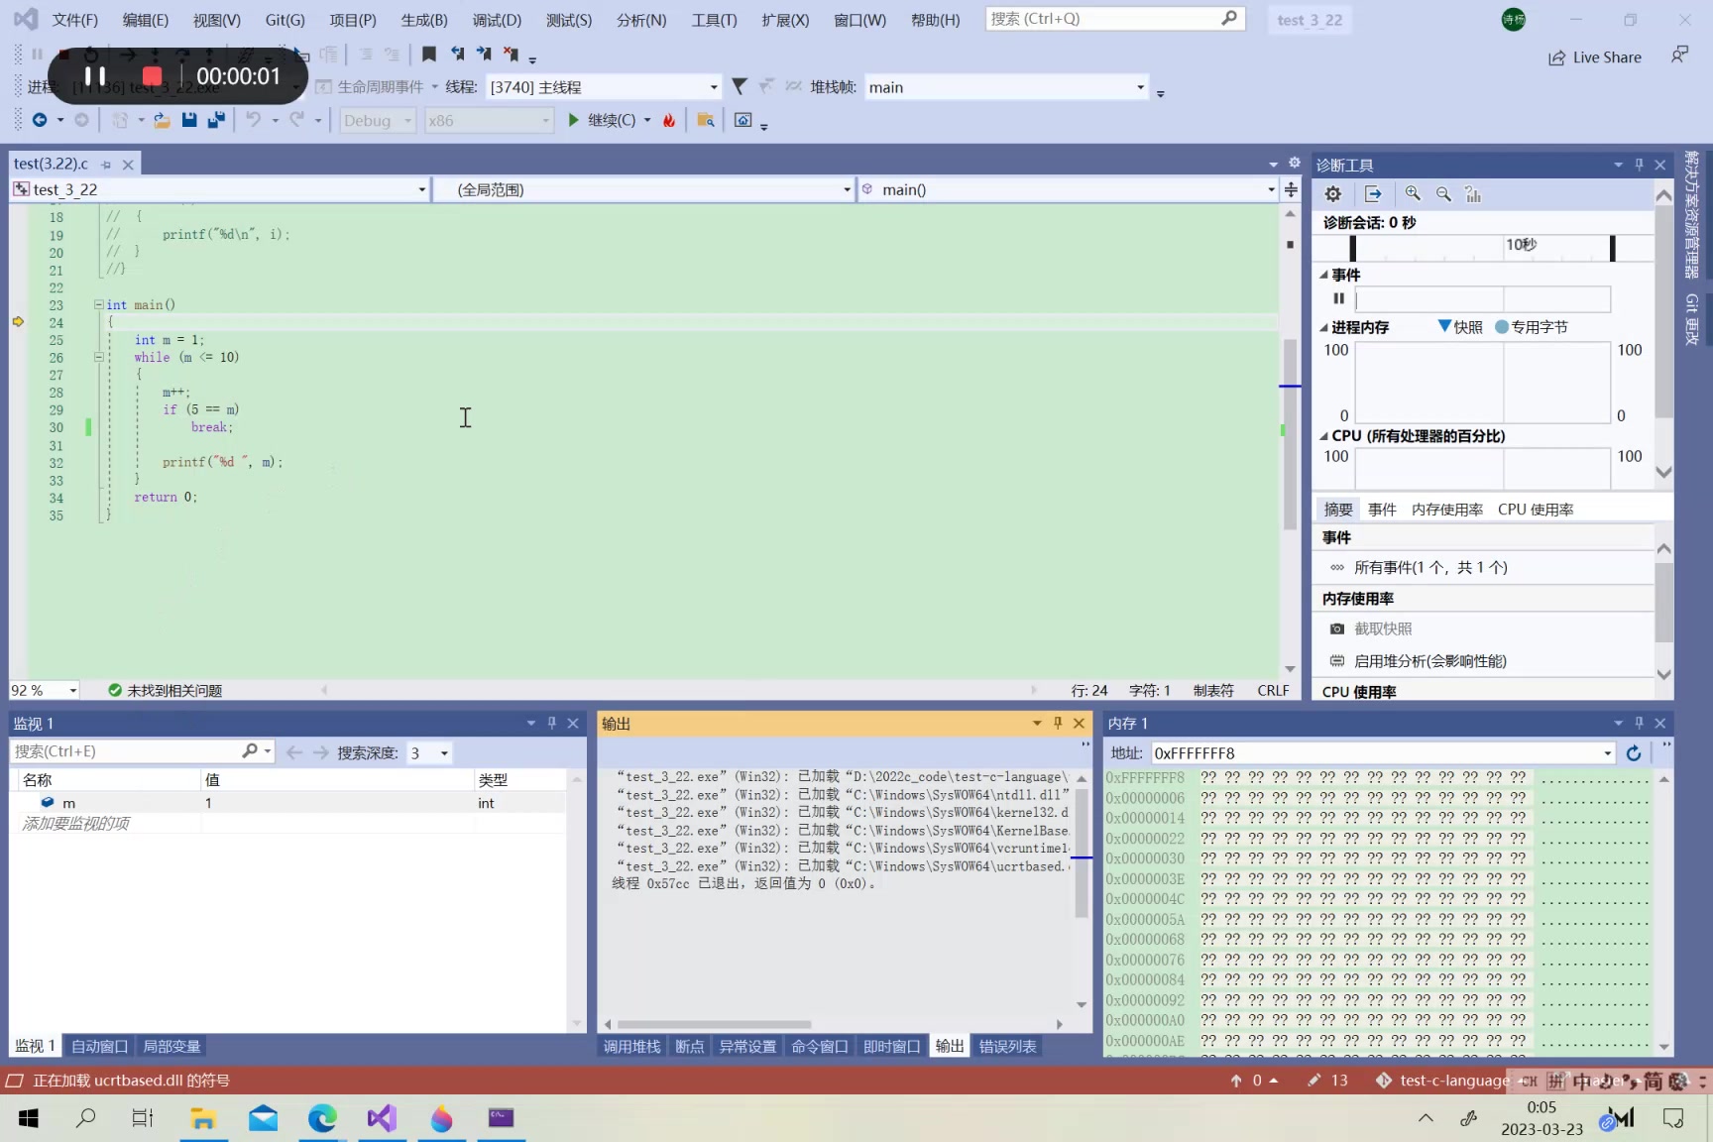1713x1142 pixels.
Task: Switch to the 局部变量 tab
Action: (171, 1046)
